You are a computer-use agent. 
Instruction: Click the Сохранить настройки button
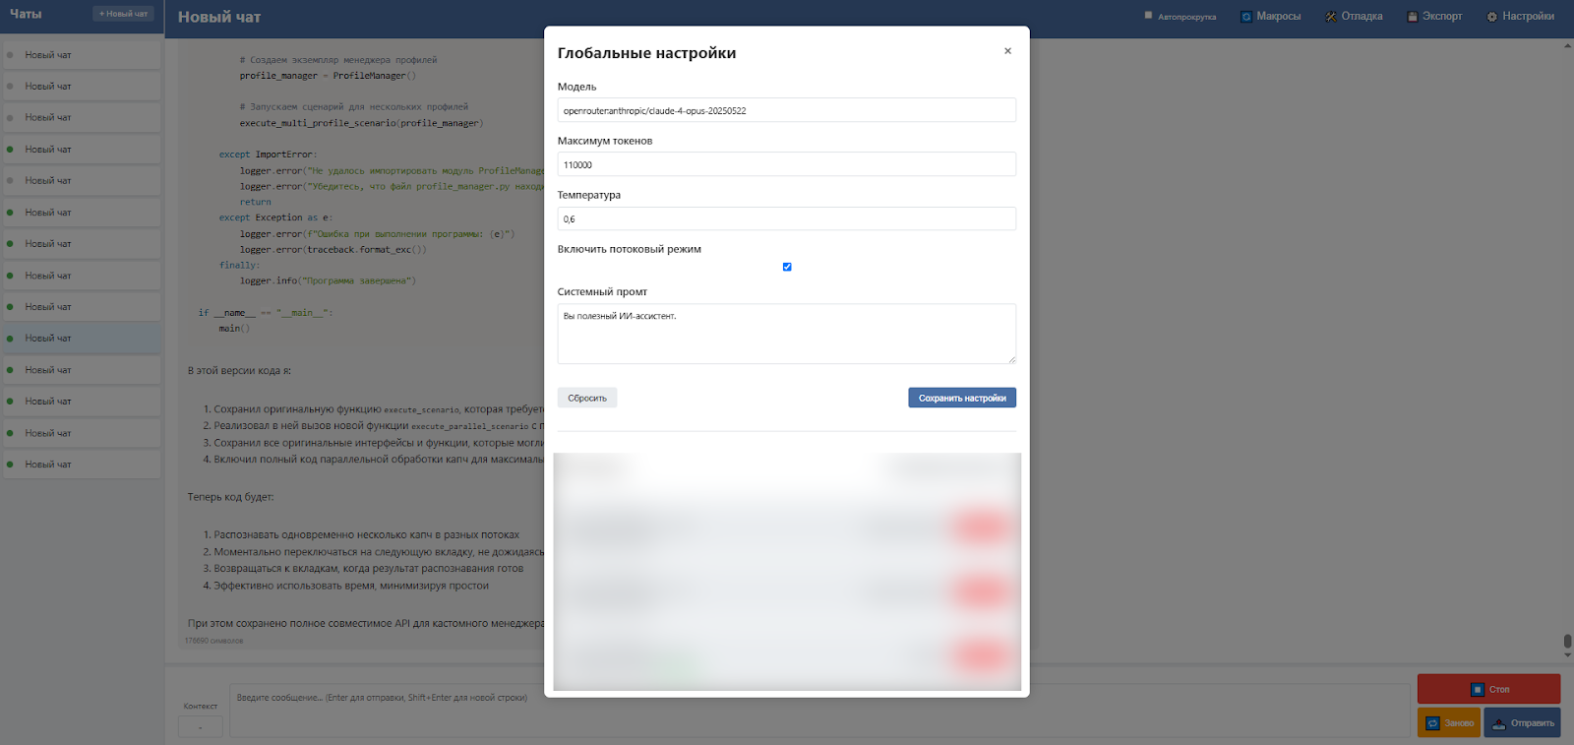[962, 398]
